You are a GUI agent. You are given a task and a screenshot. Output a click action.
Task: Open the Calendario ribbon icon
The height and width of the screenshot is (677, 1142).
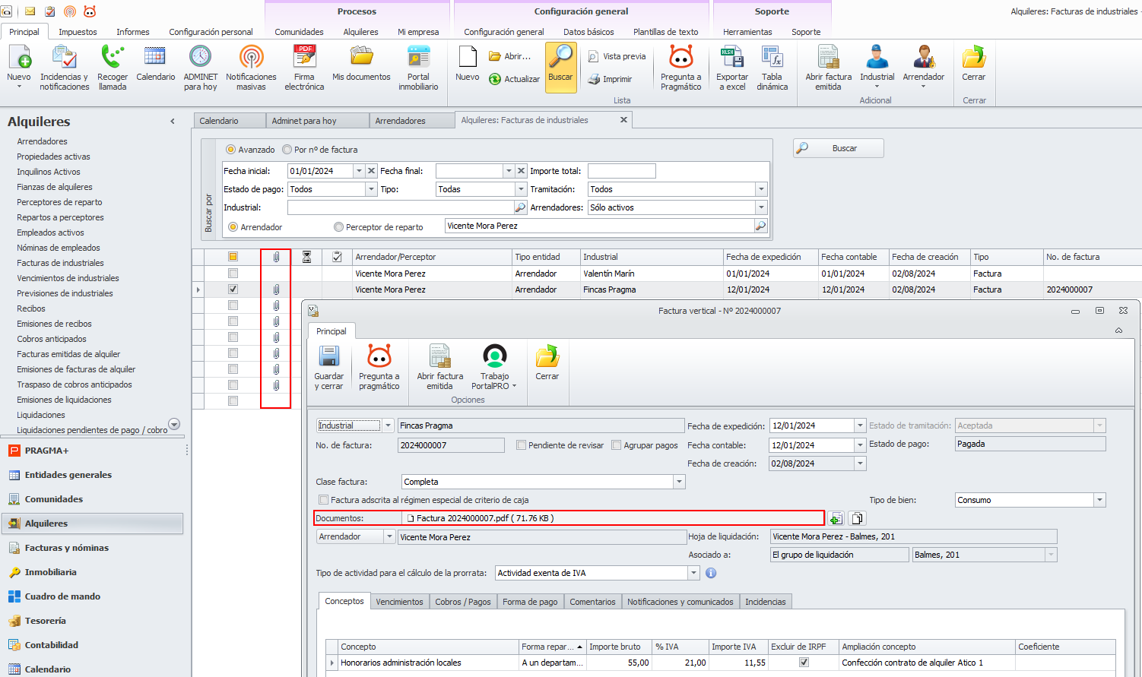(155, 58)
